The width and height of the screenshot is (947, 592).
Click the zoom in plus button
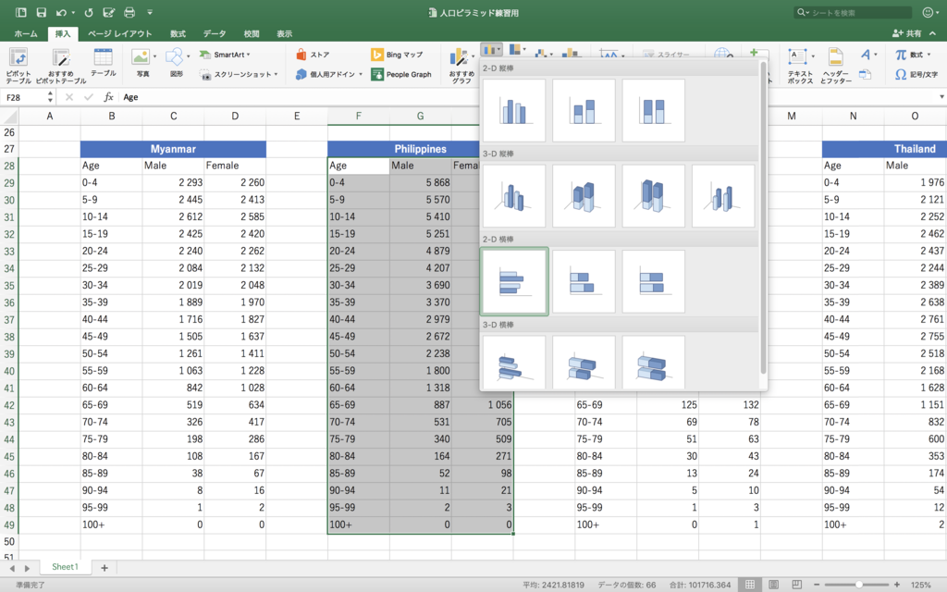pyautogui.click(x=897, y=585)
